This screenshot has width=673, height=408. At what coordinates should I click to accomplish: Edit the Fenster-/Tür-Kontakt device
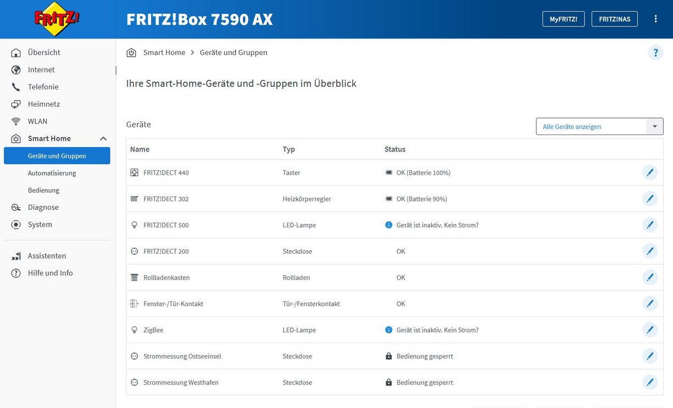point(650,304)
